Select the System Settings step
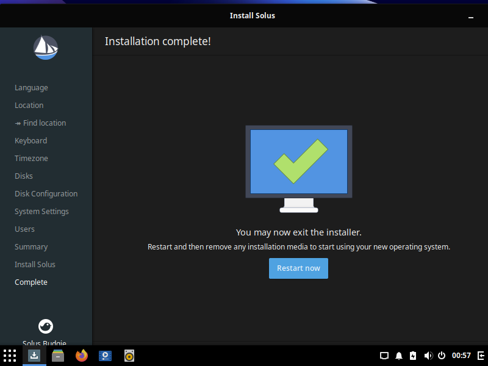This screenshot has height=366, width=488. pos(41,211)
